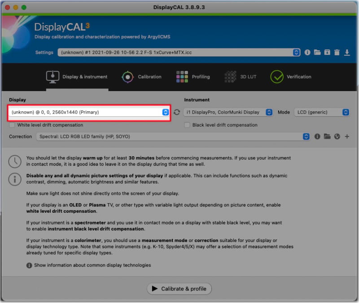Open settings file folder icon in header
The width and height of the screenshot is (359, 303).
[317, 52]
